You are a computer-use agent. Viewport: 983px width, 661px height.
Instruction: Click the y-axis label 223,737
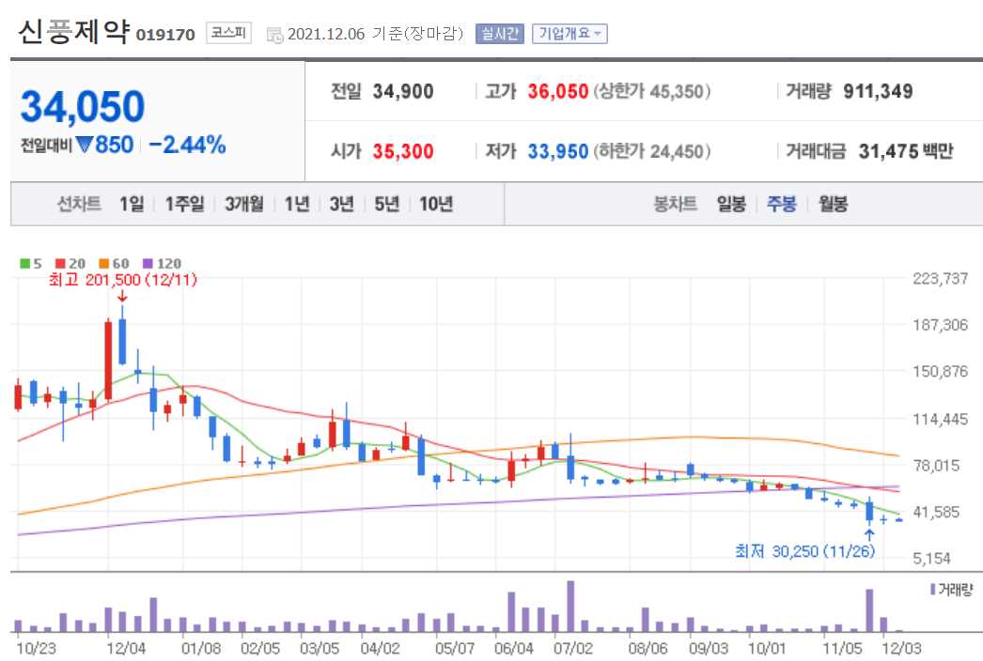coord(941,279)
